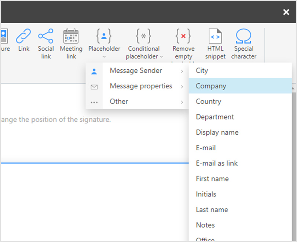Screen dimensions: 297x242
Task: Expand the Message properties submenu
Action: tap(182, 87)
